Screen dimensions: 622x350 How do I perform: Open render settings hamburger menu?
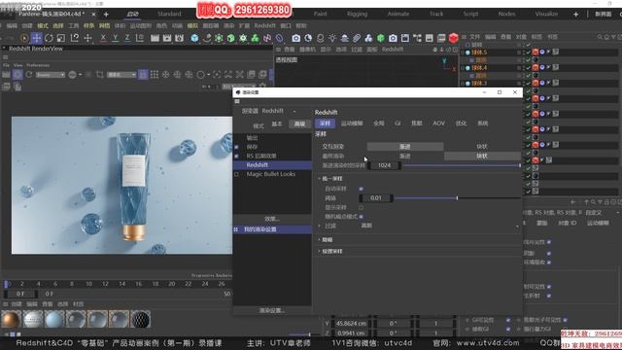click(237, 101)
